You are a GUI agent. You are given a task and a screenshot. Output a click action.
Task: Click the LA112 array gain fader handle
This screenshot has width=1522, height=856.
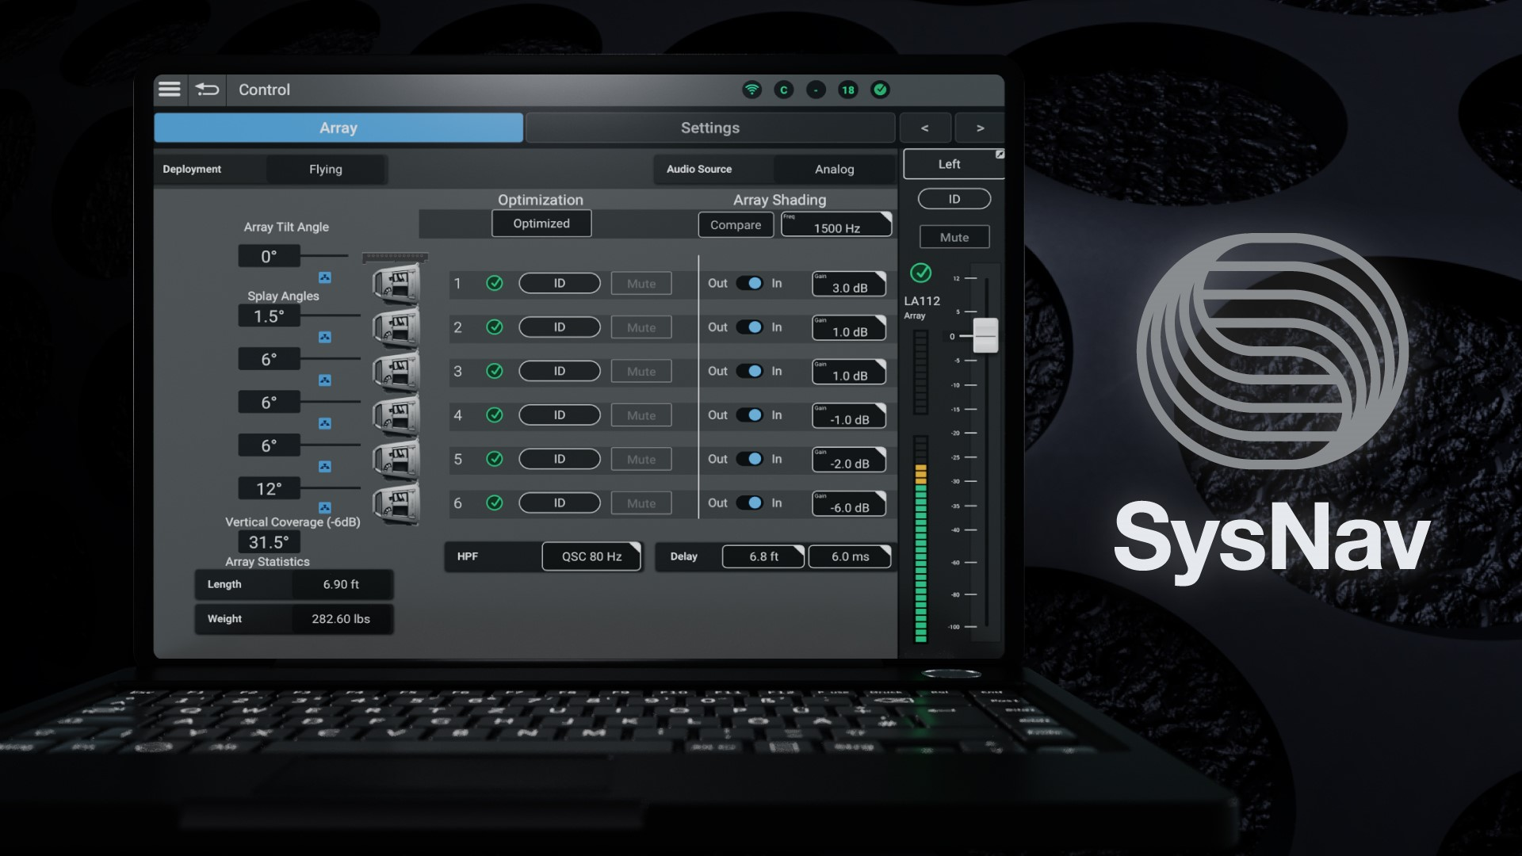(985, 335)
